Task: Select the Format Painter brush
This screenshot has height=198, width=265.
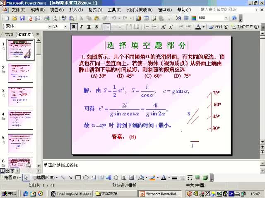Action: click(x=105, y=18)
